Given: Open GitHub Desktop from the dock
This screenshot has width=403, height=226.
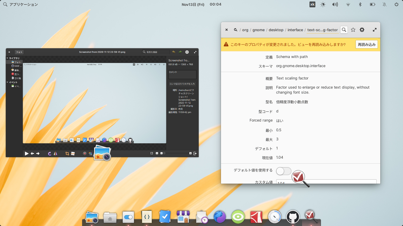Looking at the screenshot, I should click(x=293, y=217).
